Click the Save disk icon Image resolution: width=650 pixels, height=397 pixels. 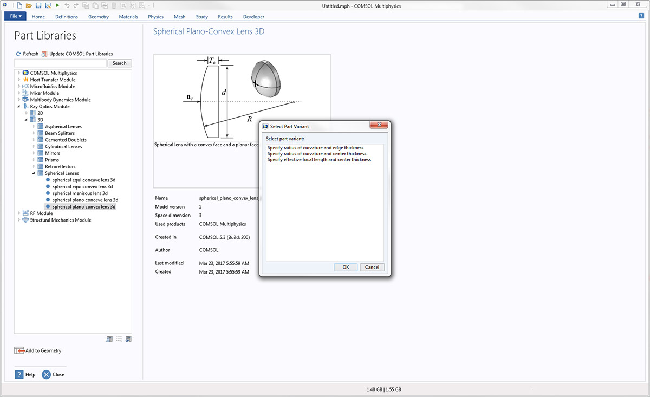point(38,5)
